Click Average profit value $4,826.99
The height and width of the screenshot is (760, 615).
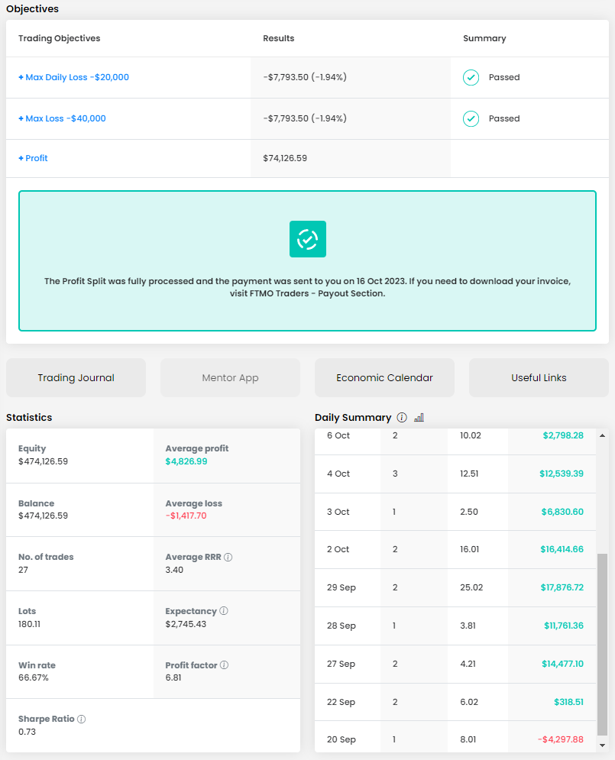[186, 461]
